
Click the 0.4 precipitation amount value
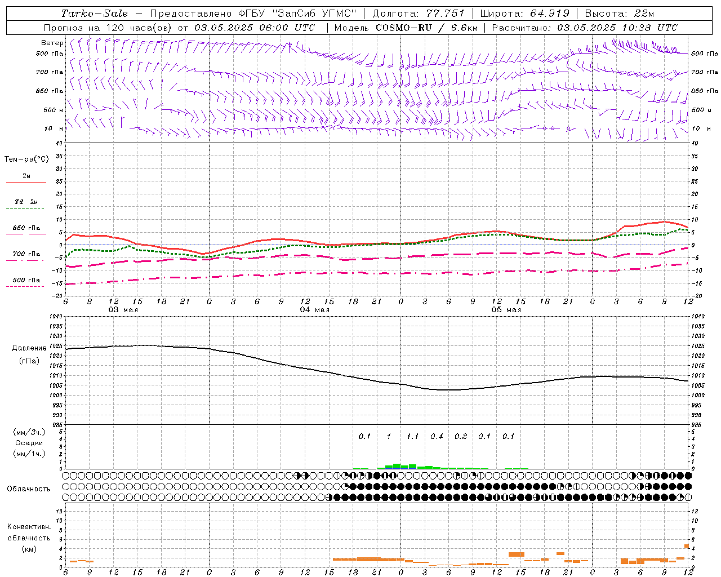click(x=437, y=436)
